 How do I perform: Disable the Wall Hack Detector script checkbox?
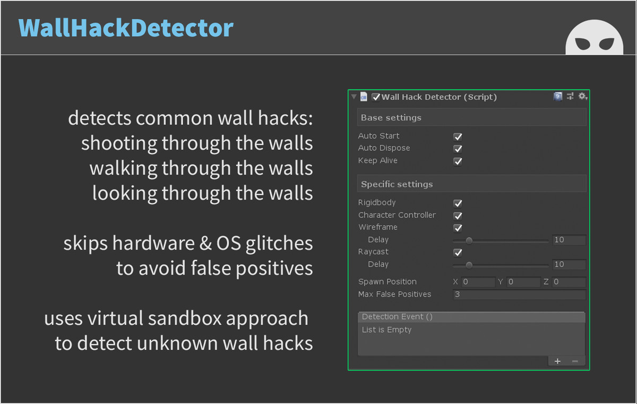click(x=376, y=97)
